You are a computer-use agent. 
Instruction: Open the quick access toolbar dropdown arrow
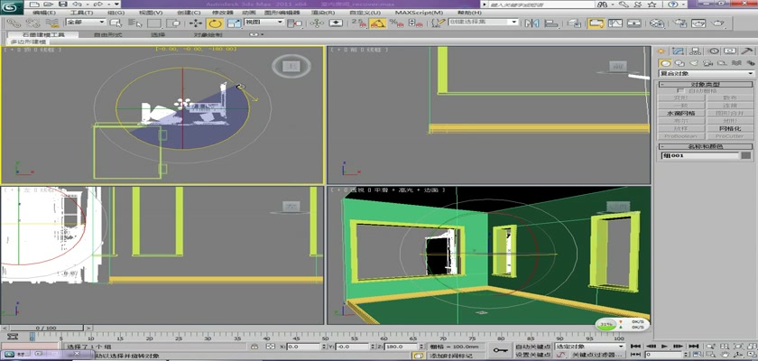click(117, 5)
